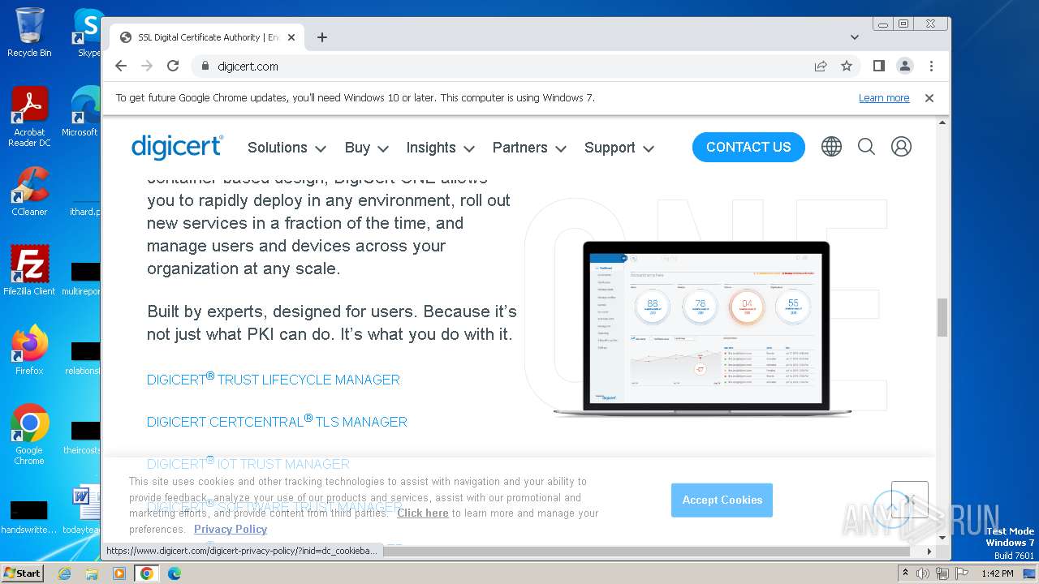Open DigiCert IoT Trust Manager link
Viewport: 1039px width, 584px height.
[x=248, y=463]
